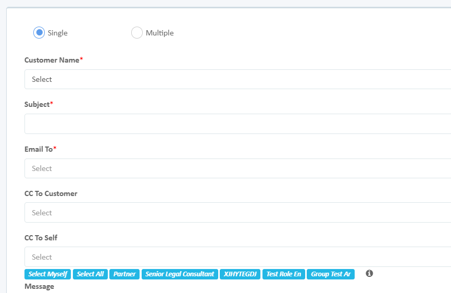Click the CC To Self label
The height and width of the screenshot is (293, 451).
coord(41,238)
